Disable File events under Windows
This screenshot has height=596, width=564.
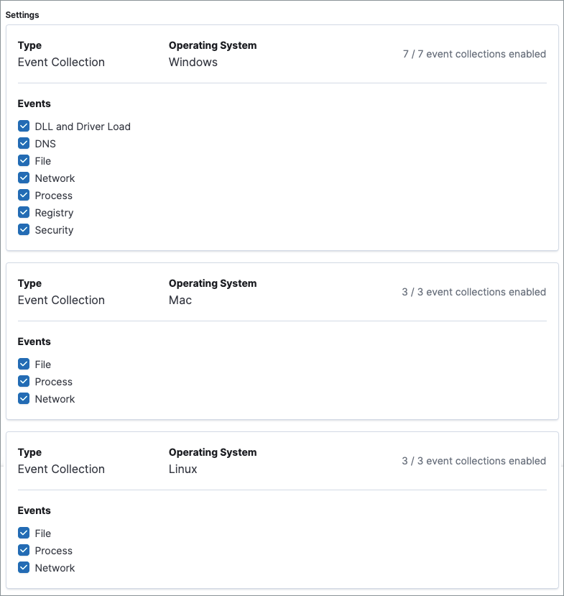pos(24,161)
